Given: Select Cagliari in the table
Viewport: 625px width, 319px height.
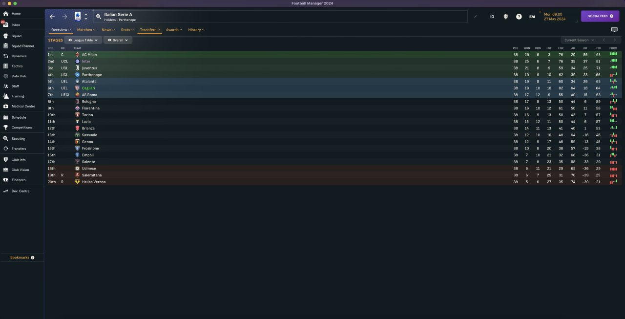Looking at the screenshot, I should (88, 88).
